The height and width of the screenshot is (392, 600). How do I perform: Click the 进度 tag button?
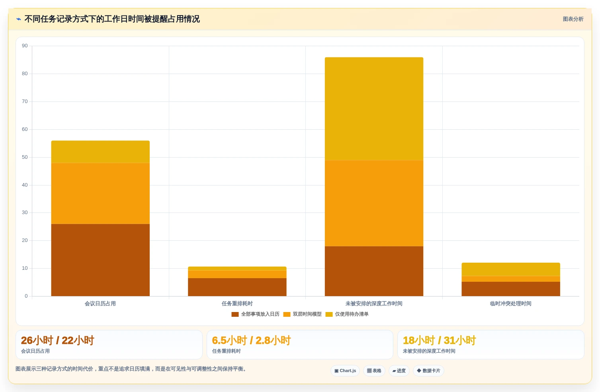pos(399,371)
